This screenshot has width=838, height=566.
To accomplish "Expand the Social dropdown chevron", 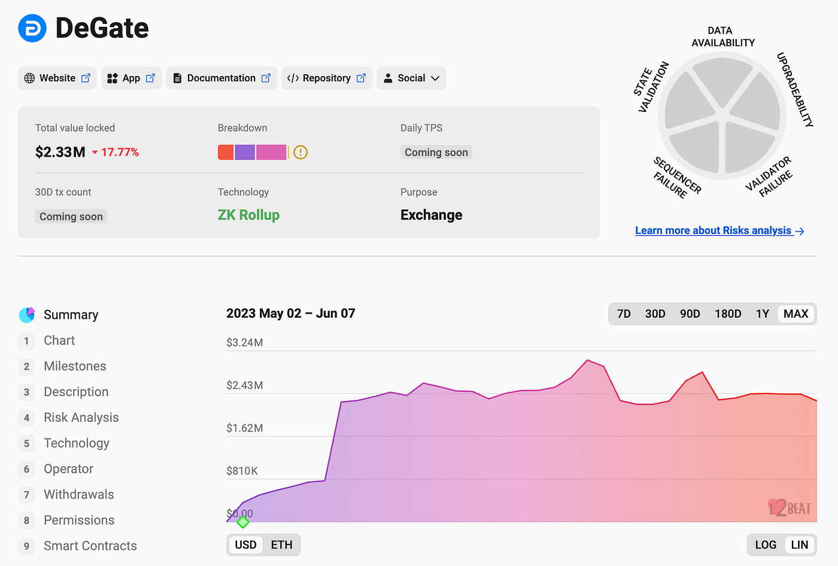I will pos(435,78).
